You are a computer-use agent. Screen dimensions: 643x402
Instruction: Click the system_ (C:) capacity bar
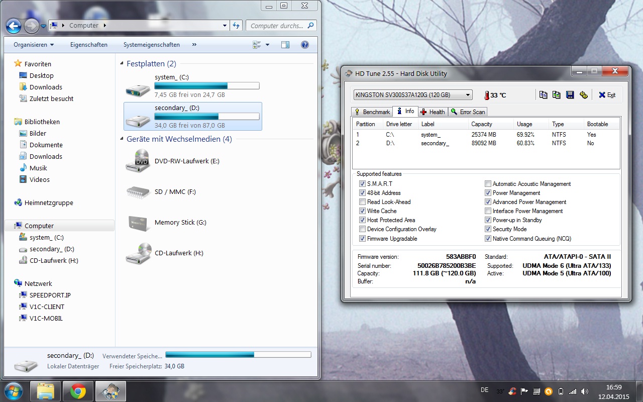pos(207,86)
